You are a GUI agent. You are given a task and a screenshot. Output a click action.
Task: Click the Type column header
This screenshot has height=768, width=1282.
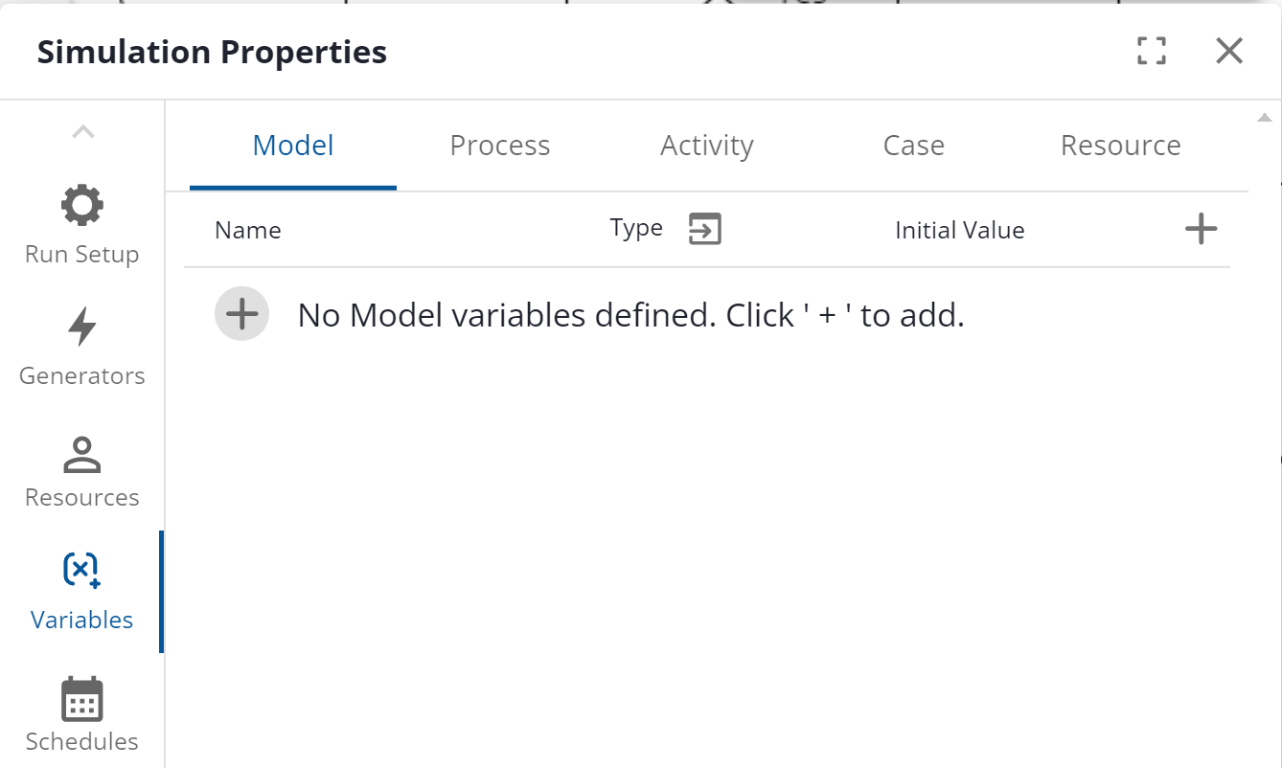(x=636, y=229)
